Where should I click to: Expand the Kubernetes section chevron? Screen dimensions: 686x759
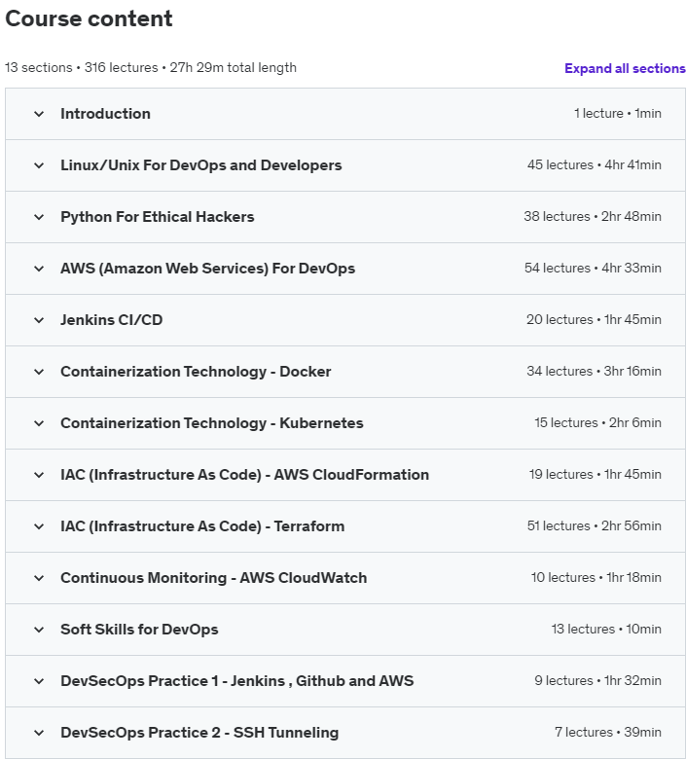(x=39, y=423)
